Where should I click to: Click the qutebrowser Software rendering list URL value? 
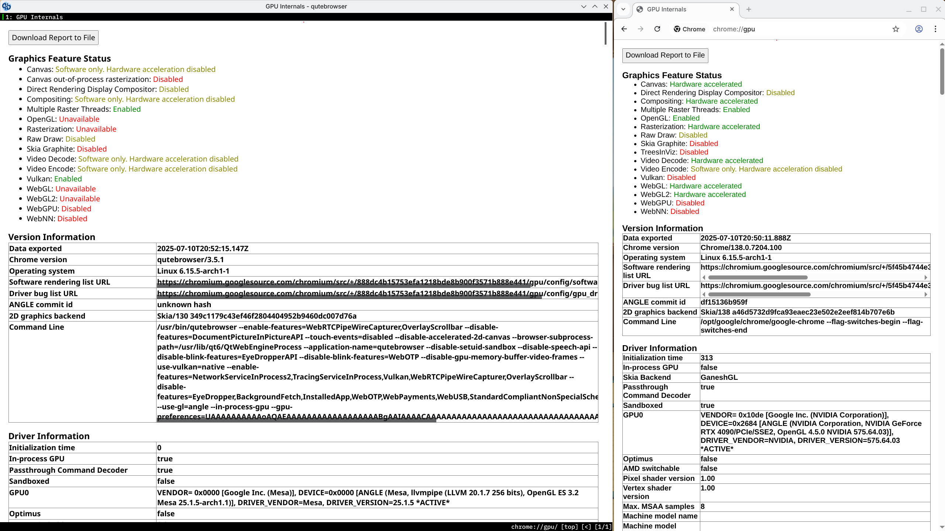pyautogui.click(x=377, y=282)
